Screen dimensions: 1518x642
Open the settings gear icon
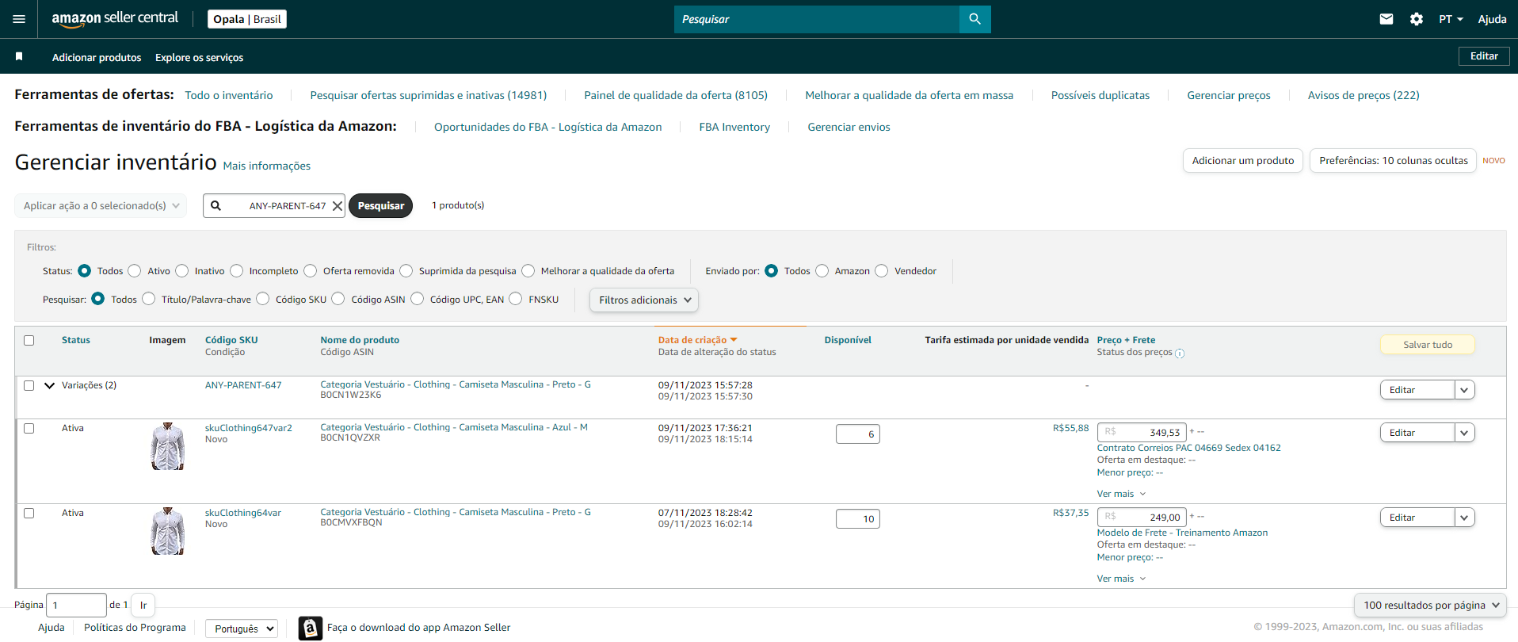(1417, 19)
